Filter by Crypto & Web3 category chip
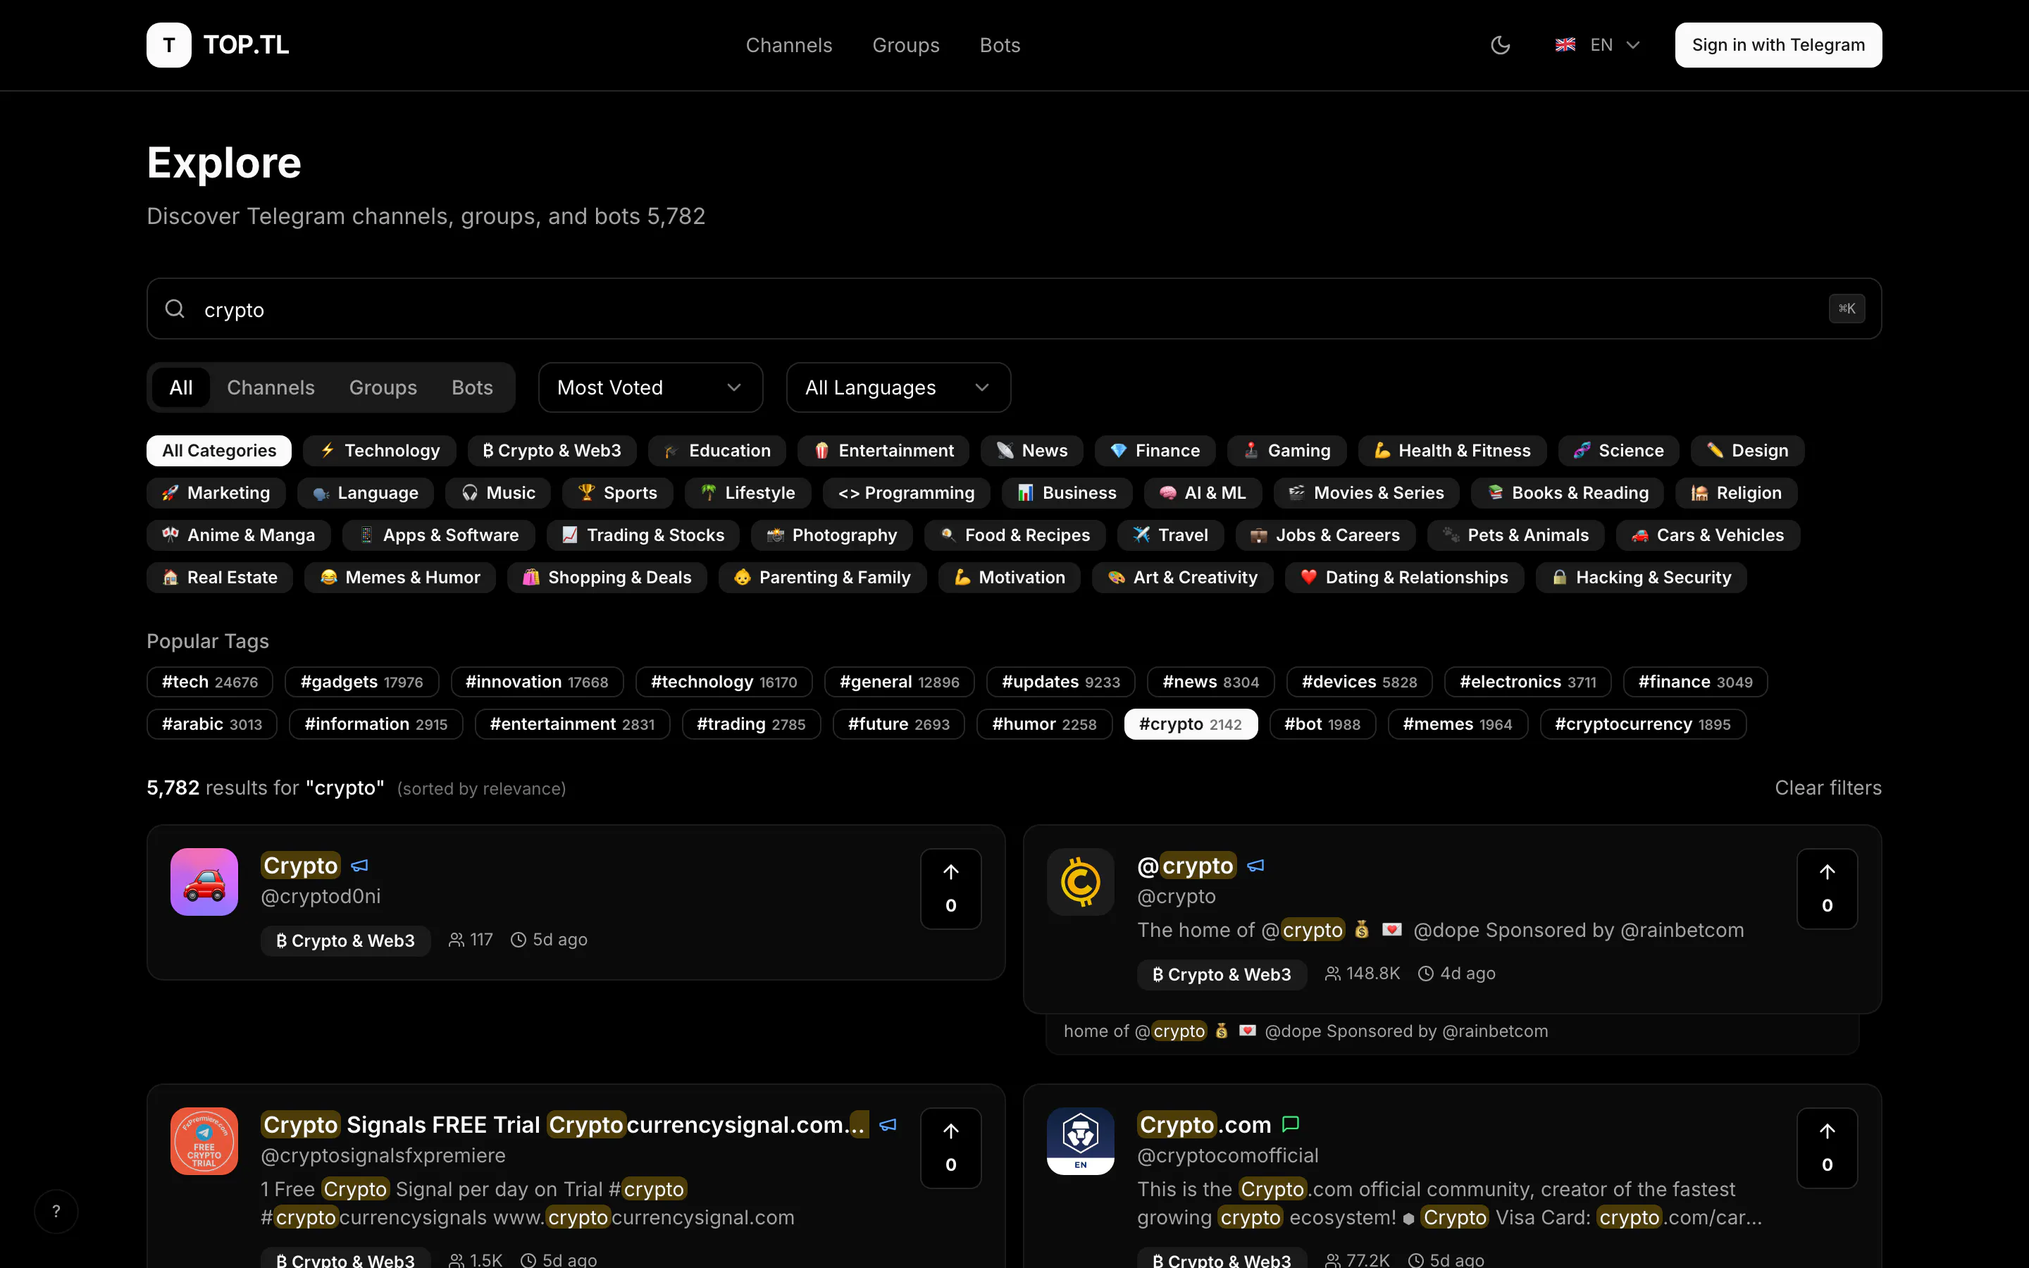Image resolution: width=2029 pixels, height=1268 pixels. click(x=552, y=450)
